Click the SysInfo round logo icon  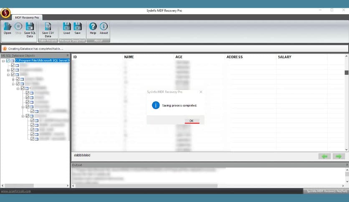pyautogui.click(x=5, y=13)
